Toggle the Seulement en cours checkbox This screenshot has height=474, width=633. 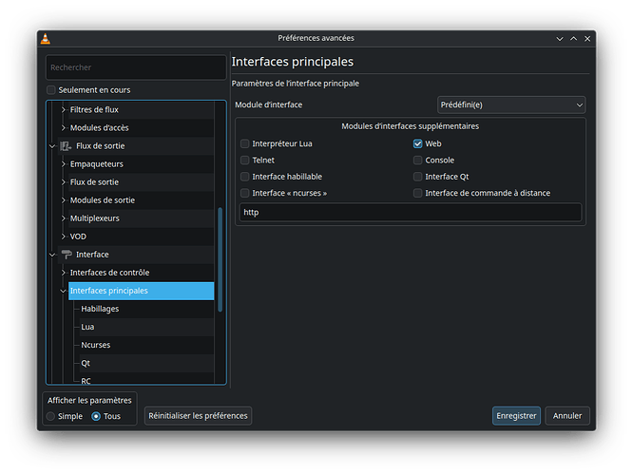(x=51, y=90)
